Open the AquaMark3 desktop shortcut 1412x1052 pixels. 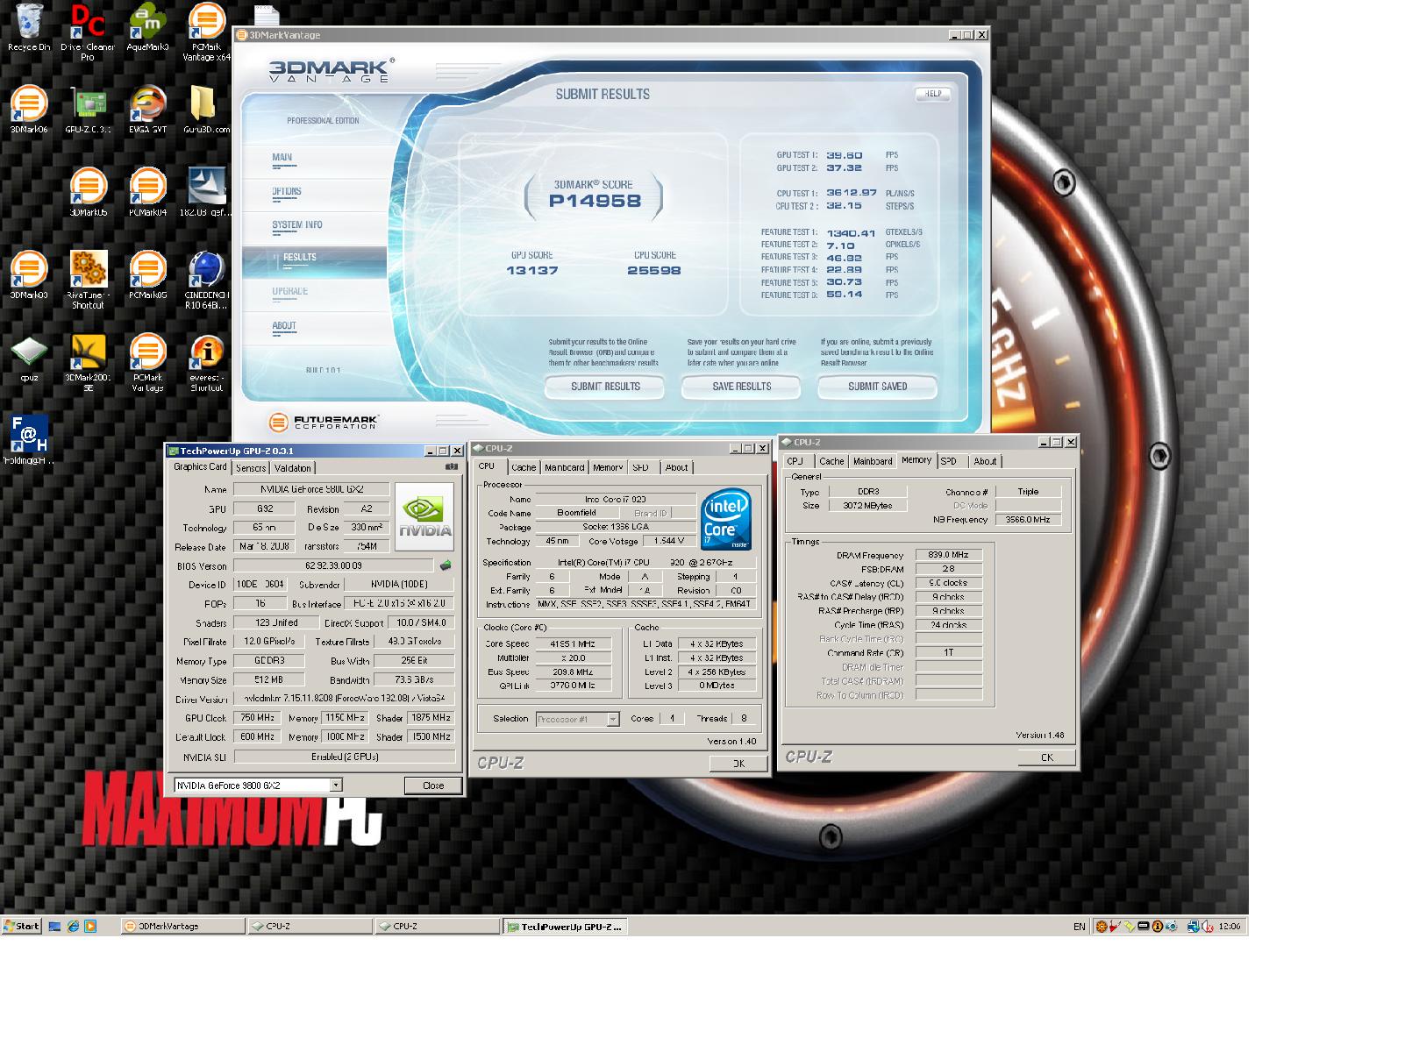click(147, 27)
